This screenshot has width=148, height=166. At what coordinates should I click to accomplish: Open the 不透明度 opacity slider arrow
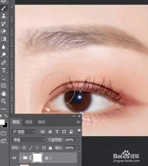coord(78,140)
